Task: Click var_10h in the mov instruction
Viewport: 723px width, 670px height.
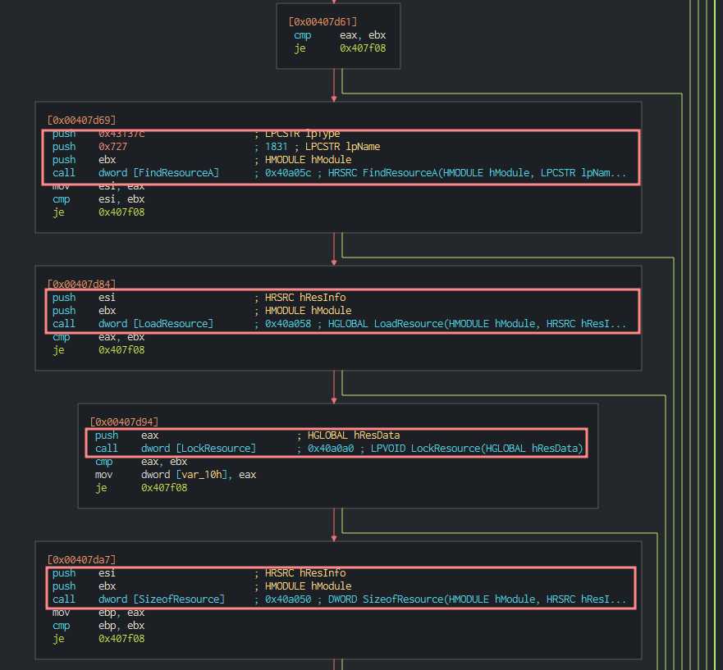Action: click(x=198, y=475)
